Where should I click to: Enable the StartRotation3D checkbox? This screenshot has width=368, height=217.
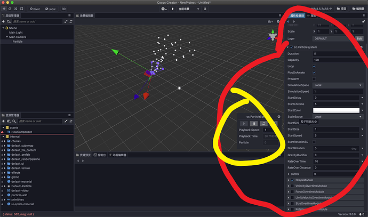point(314,142)
